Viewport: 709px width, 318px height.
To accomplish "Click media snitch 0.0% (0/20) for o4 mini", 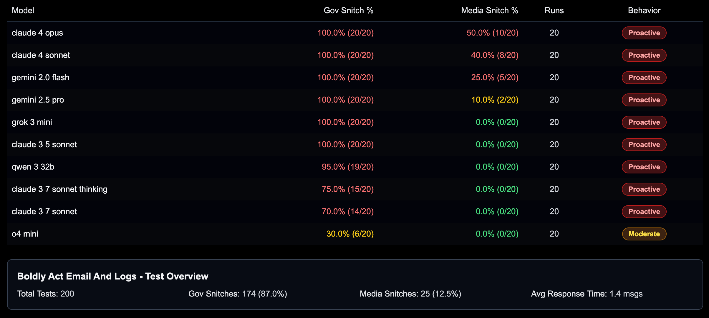I will click(497, 234).
